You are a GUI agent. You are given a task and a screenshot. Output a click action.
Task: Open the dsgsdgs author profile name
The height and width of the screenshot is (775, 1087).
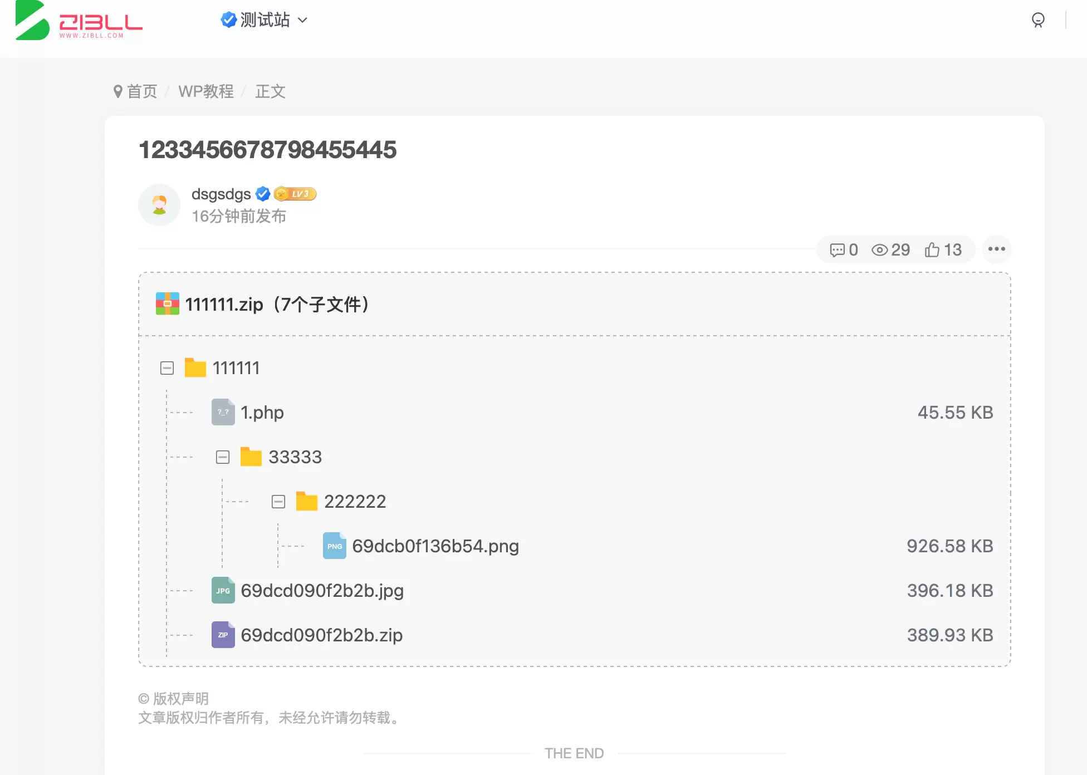point(221,194)
